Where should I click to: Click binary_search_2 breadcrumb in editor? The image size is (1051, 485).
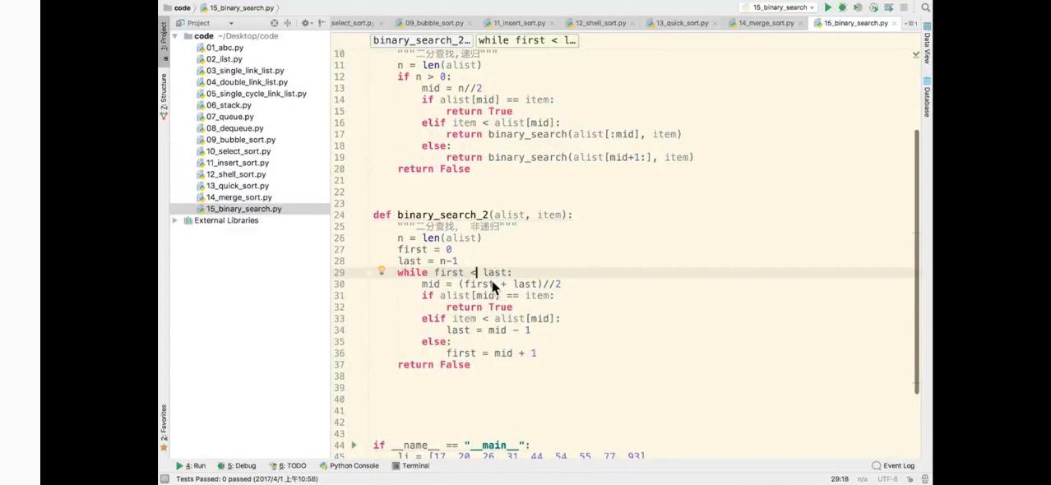click(x=421, y=40)
